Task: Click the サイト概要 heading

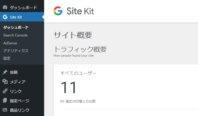Action: coord(73,35)
